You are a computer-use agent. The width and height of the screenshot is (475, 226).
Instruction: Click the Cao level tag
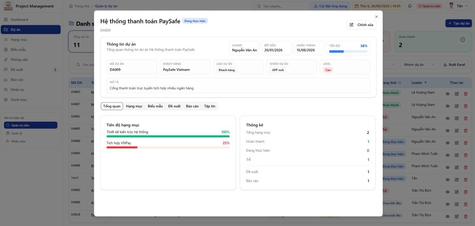(328, 70)
